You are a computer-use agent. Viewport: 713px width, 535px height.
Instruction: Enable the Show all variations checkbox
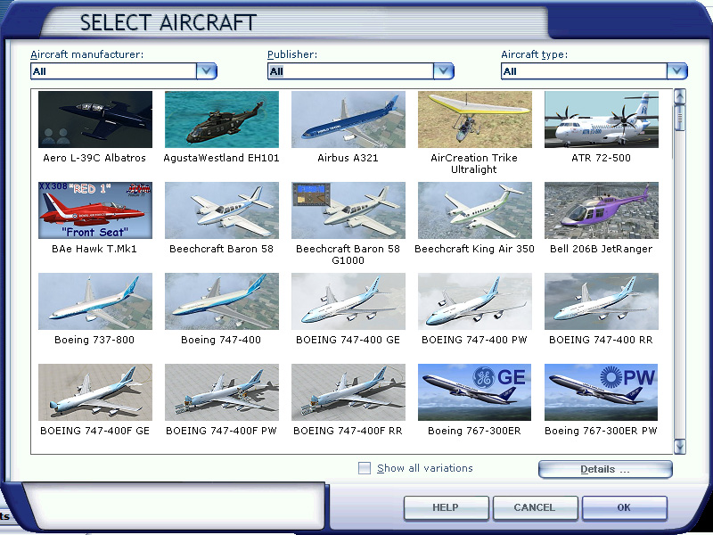[365, 468]
